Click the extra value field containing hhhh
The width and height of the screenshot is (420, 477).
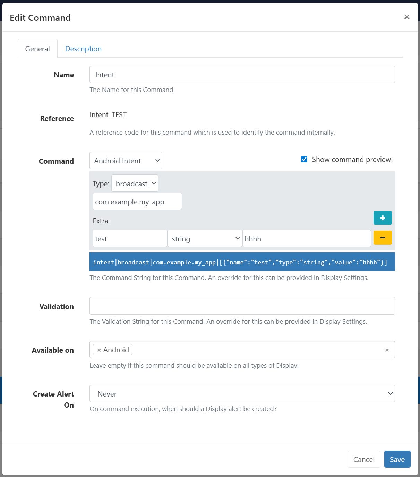click(307, 239)
